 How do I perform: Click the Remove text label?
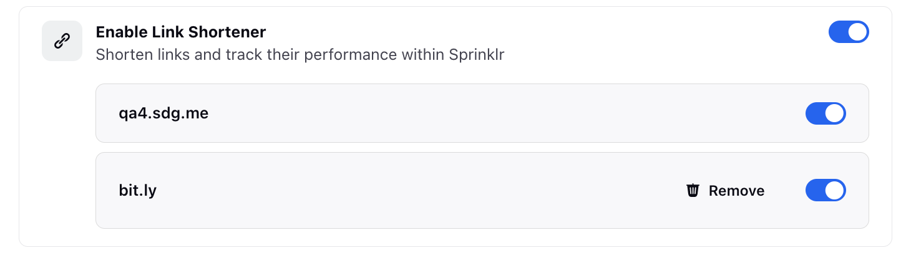tap(737, 191)
